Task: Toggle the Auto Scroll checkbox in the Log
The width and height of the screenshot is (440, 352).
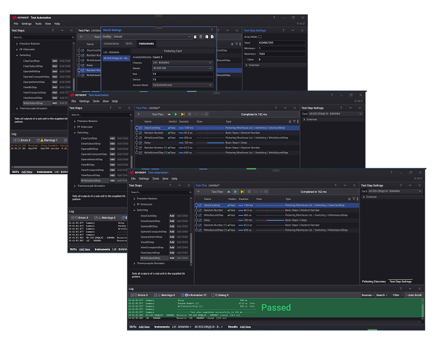Action: 407,294
